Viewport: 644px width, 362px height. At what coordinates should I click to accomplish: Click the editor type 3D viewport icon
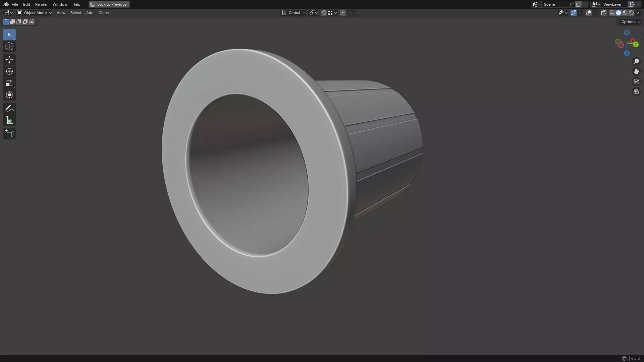8,13
